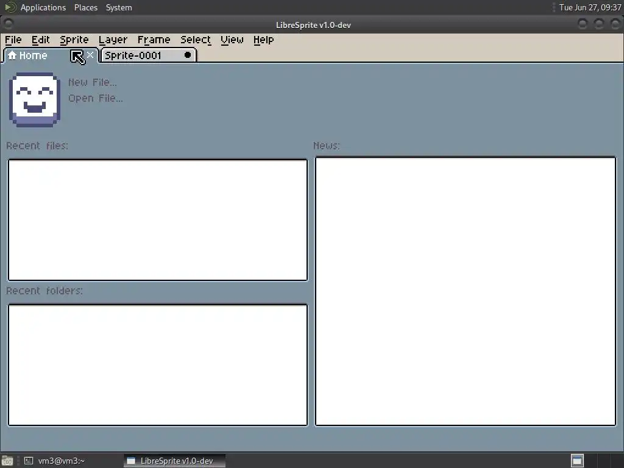This screenshot has width=624, height=468.
Task: Click the Open File... link
Action: pyautogui.click(x=96, y=98)
